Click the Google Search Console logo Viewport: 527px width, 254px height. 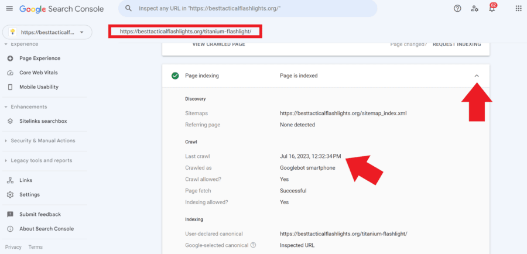pos(61,9)
